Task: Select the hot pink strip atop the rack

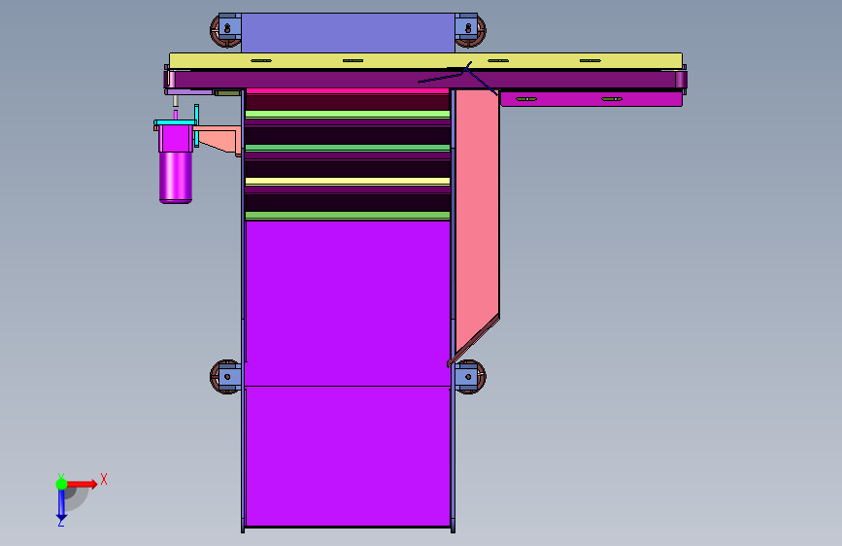Action: 348,91
